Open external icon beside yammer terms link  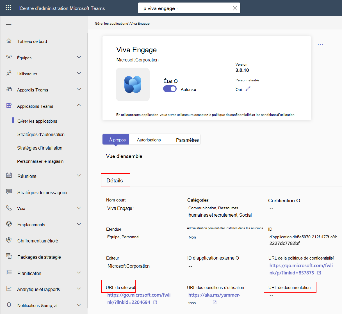tap(215, 302)
